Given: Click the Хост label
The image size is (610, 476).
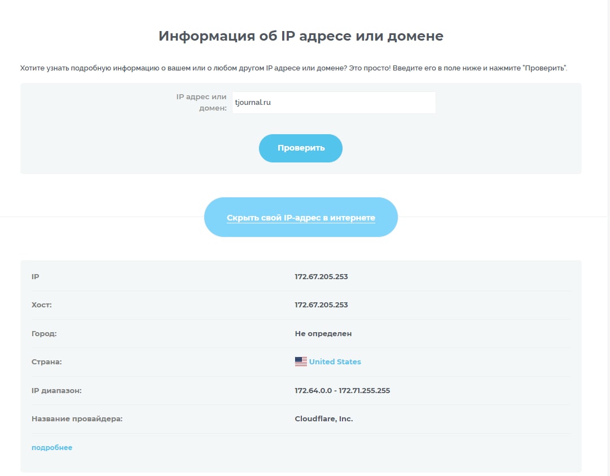Looking at the screenshot, I should point(42,305).
